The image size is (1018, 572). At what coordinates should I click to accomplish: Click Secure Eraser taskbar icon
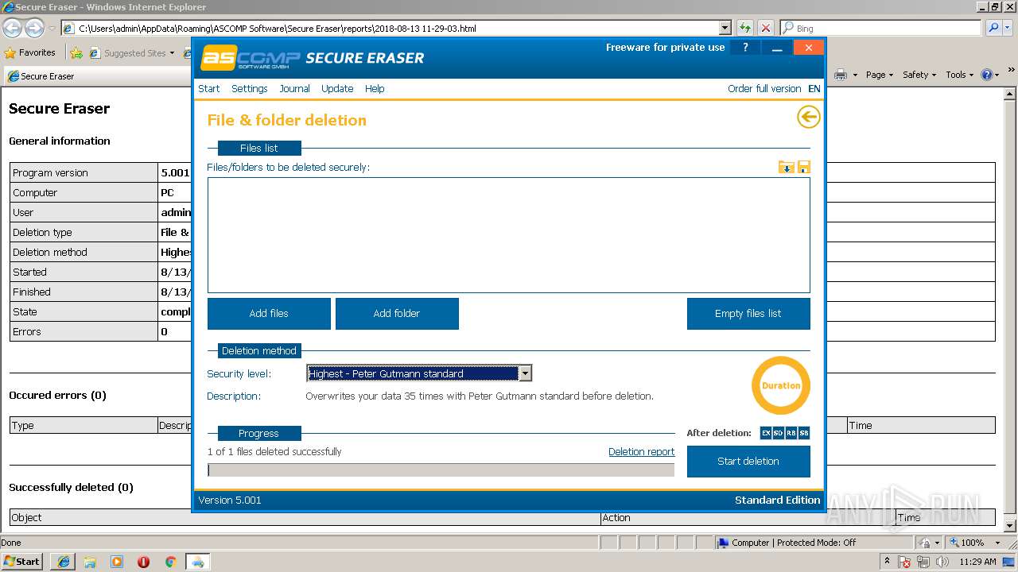point(197,562)
